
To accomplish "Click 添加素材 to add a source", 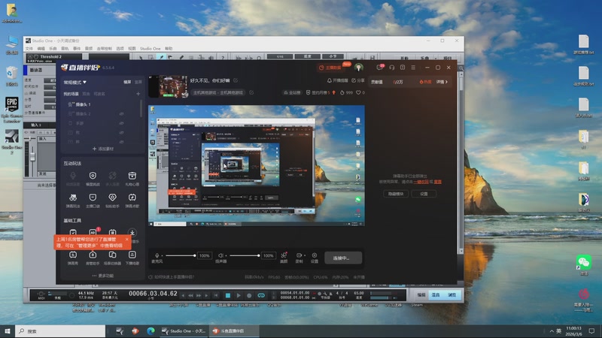I will pos(103,149).
